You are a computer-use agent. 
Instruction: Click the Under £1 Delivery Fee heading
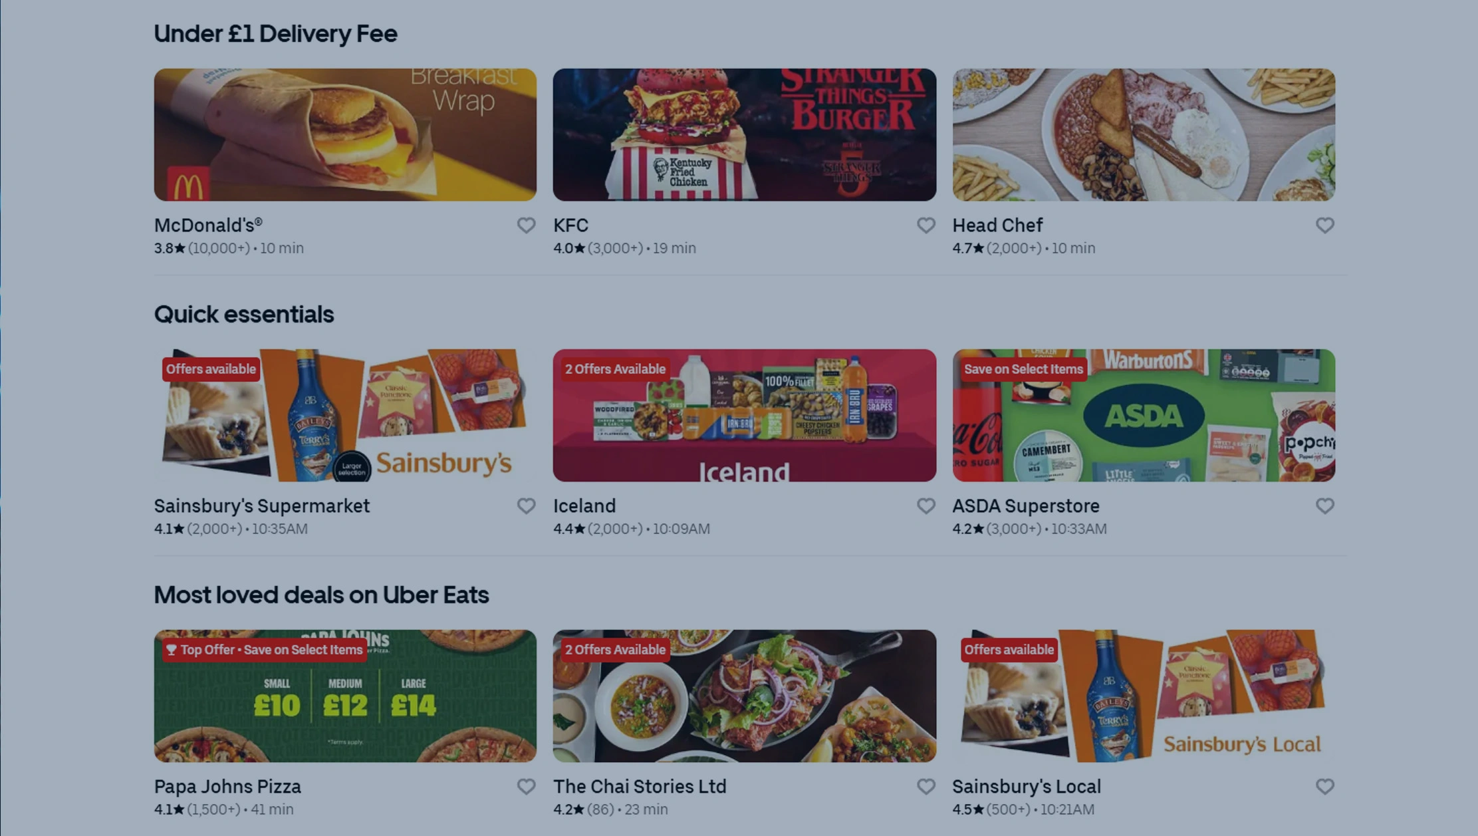275,33
